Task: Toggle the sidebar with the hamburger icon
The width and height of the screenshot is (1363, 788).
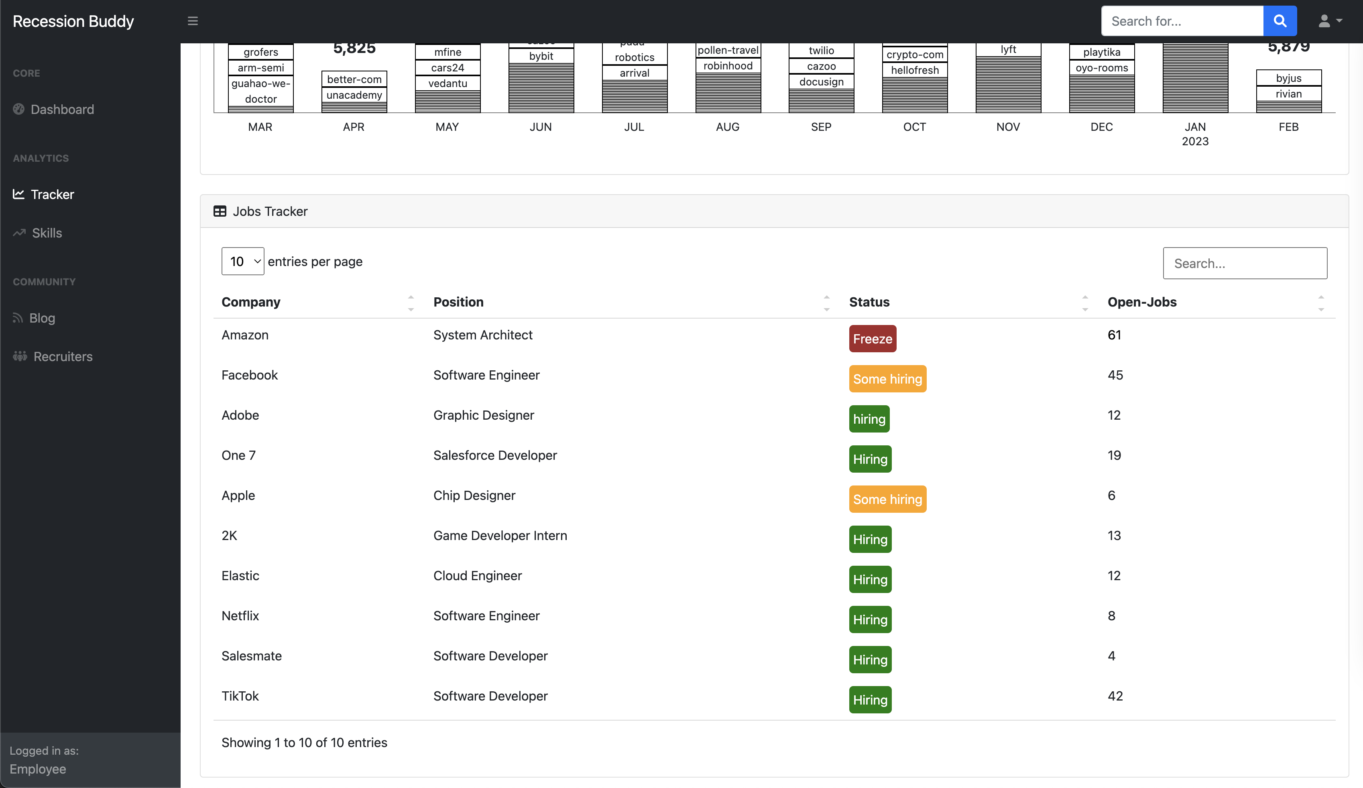Action: (193, 21)
